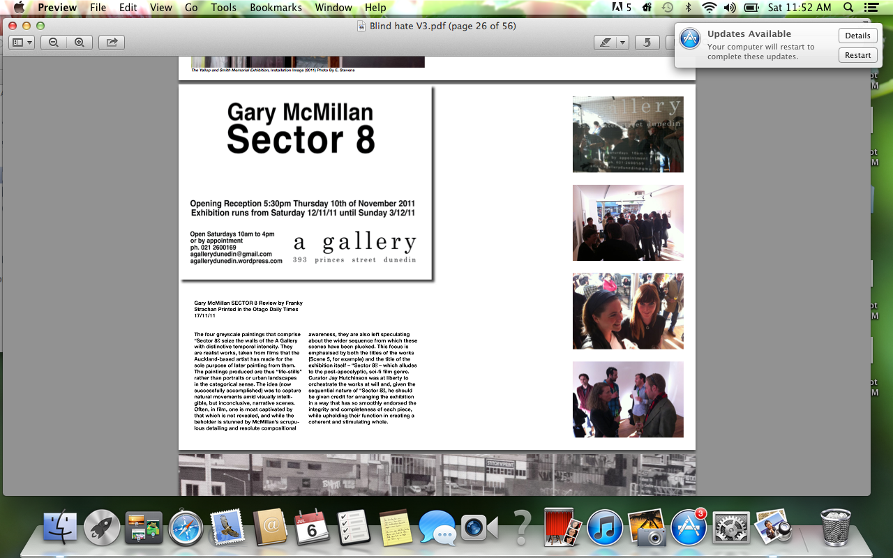Open the sidebar view mode dropdown
The height and width of the screenshot is (558, 893).
(x=22, y=43)
